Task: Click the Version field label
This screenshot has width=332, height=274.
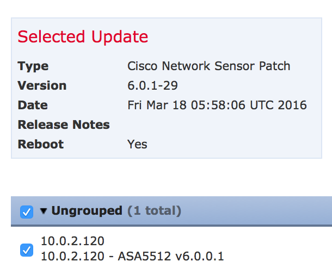Action: 42,86
